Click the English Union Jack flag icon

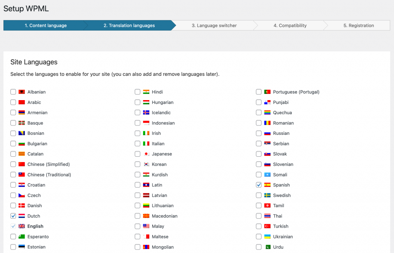[22, 226]
